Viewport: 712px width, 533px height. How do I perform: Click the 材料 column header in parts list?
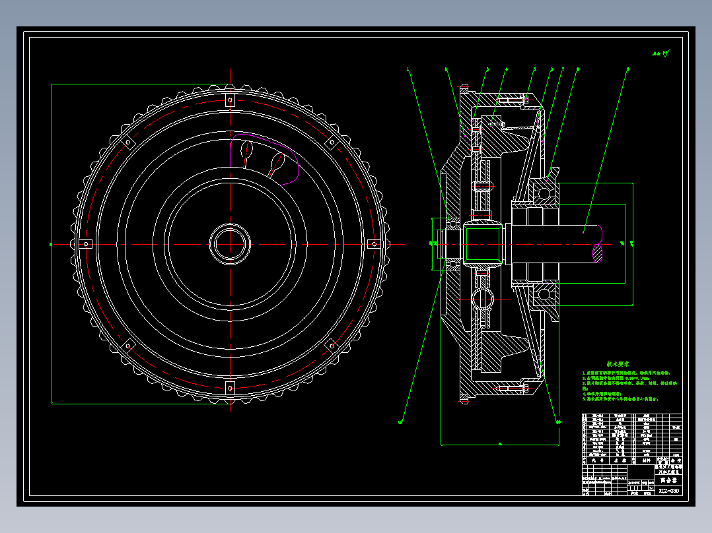pyautogui.click(x=647, y=460)
